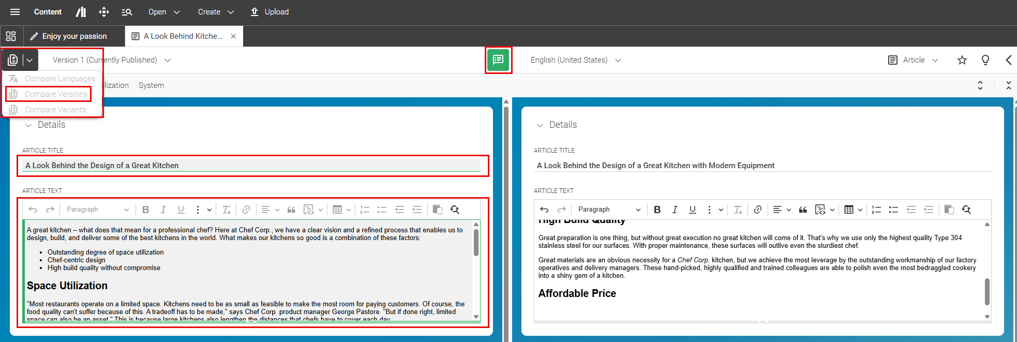Open find and replace in right editor
The height and width of the screenshot is (342, 1017).
[x=966, y=210]
